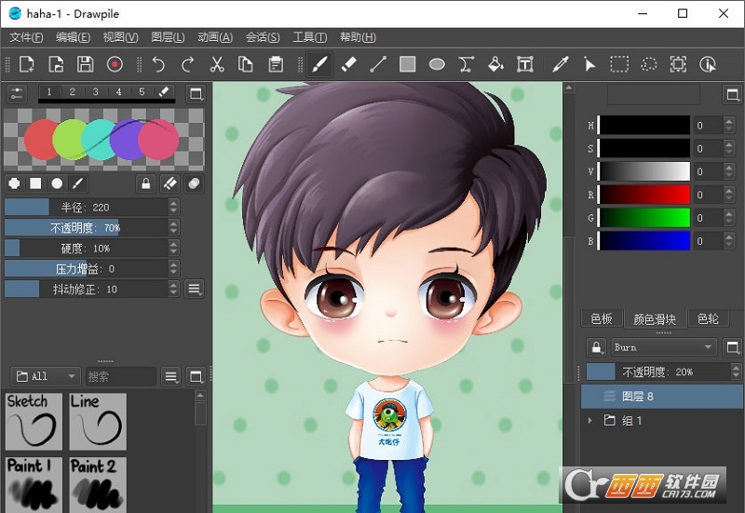Viewport: 745px width, 513px height.
Task: Increase the H value stepper
Action: (729, 121)
